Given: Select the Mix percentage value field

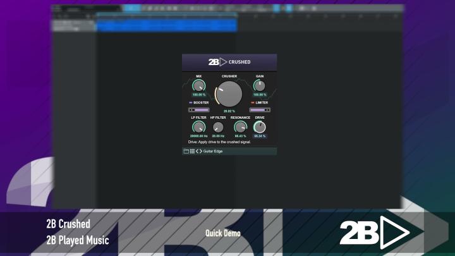Looking at the screenshot, I should pyautogui.click(x=199, y=95).
